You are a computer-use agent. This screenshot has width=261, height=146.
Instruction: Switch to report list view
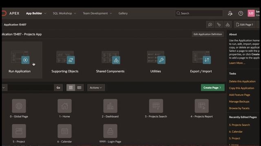(x=79, y=88)
